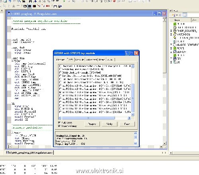Select PORTB entry in I/O view
The height and width of the screenshot is (175, 199).
point(180,48)
